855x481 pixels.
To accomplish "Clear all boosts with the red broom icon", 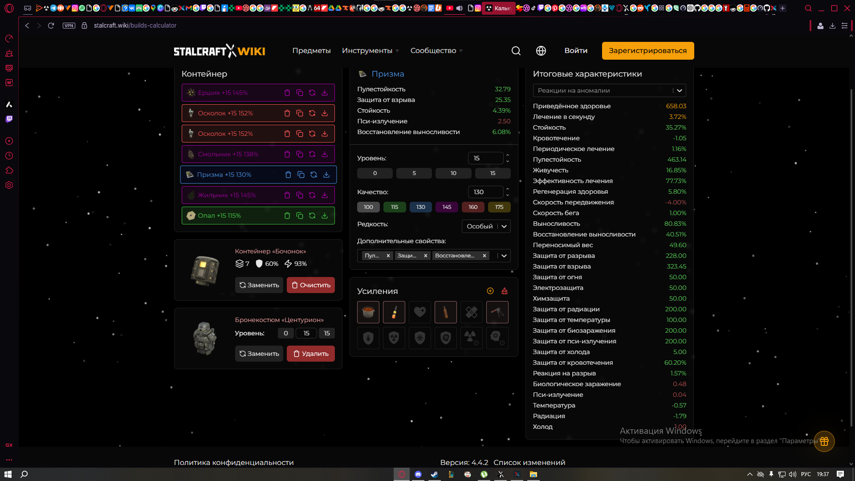I will 505,291.
